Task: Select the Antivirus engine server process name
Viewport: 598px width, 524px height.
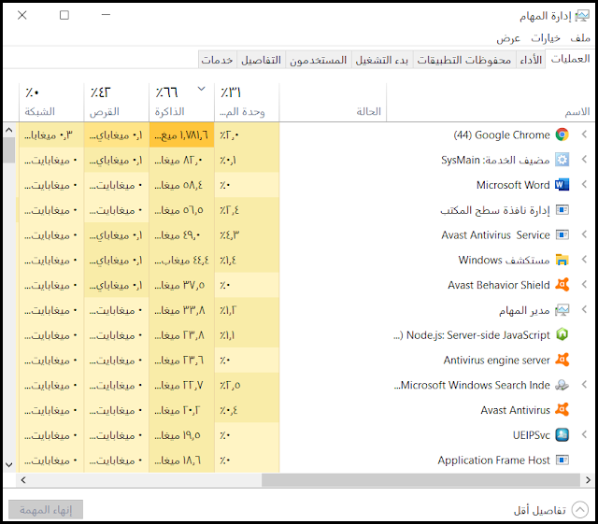Action: point(496,360)
